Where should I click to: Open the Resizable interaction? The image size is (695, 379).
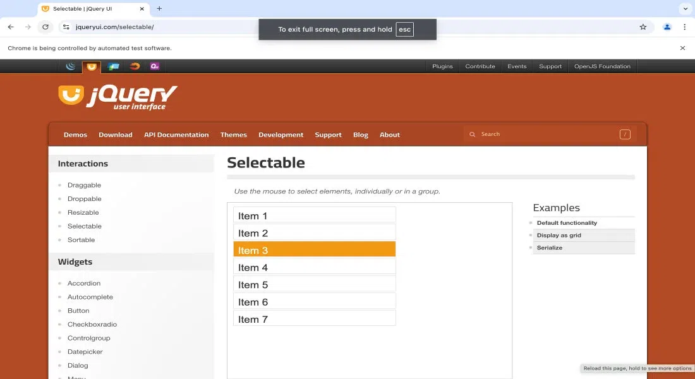pyautogui.click(x=83, y=213)
